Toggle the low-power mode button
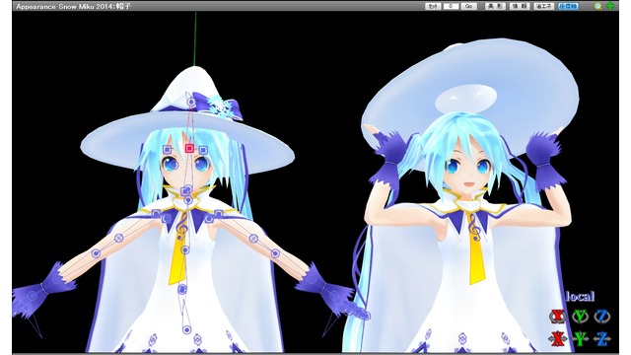The image size is (631, 355). [x=544, y=6]
